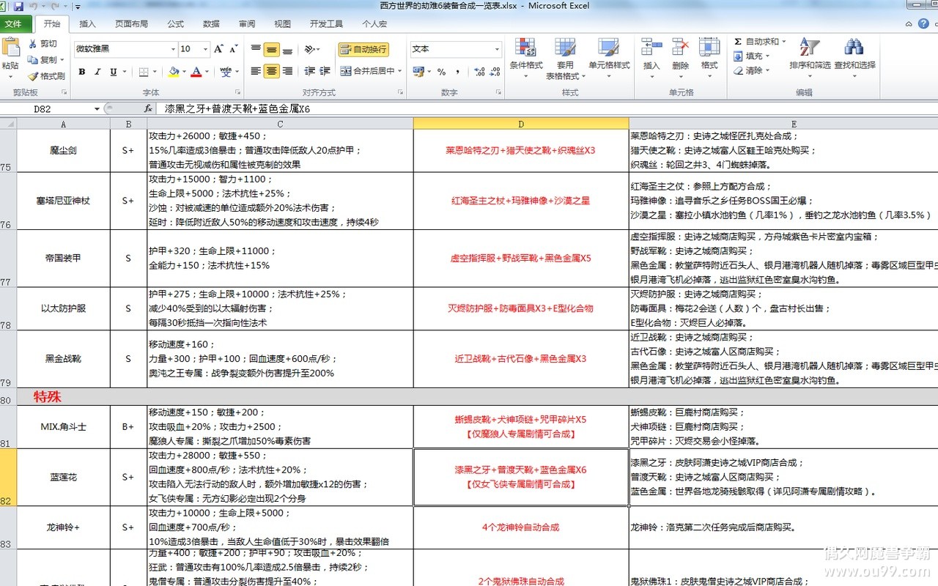
Task: Toggle Bold formatting
Action: pos(82,72)
